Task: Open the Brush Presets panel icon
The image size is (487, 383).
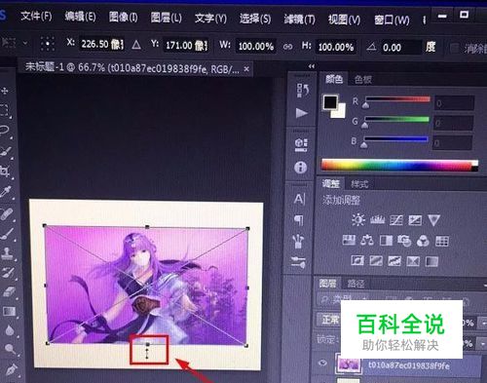Action: coord(298,241)
